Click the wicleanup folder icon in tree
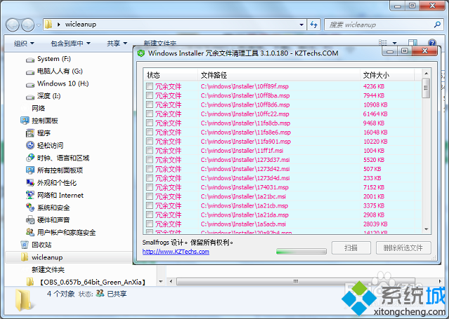Screen dimensions: 449x319 click(25, 257)
